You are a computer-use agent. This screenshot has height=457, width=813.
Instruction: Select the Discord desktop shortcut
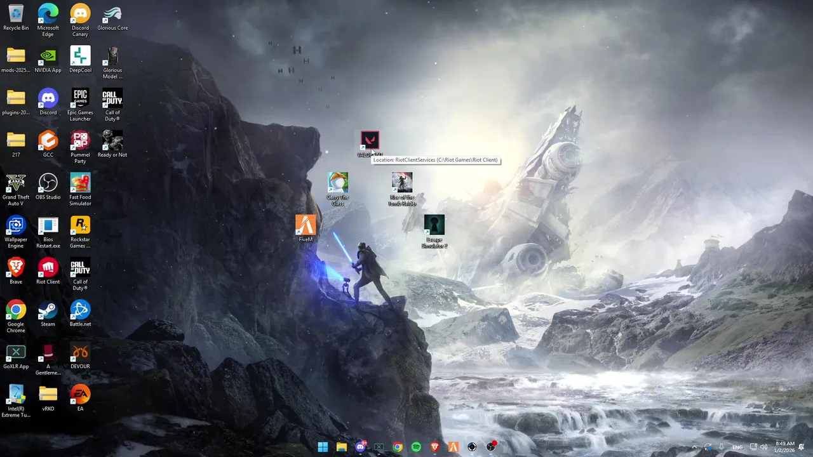tap(48, 102)
